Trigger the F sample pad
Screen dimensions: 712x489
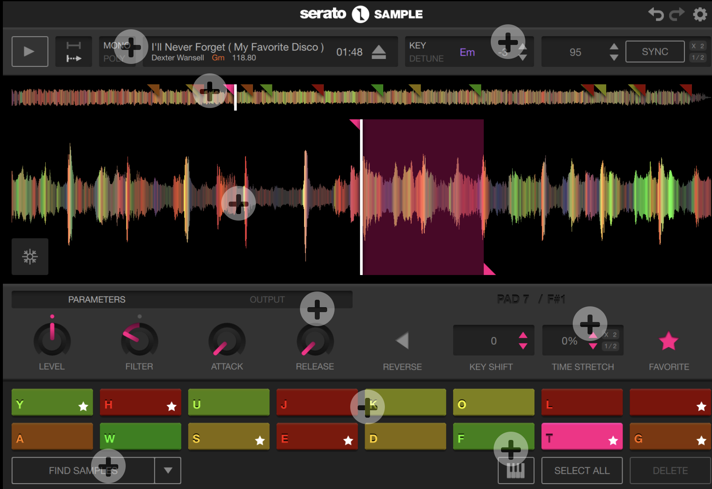[494, 436]
